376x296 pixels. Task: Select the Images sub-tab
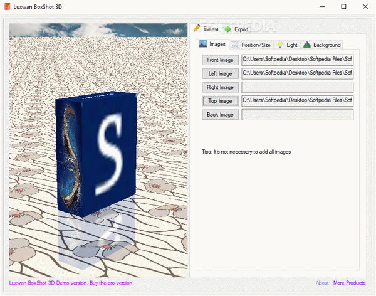click(x=212, y=44)
